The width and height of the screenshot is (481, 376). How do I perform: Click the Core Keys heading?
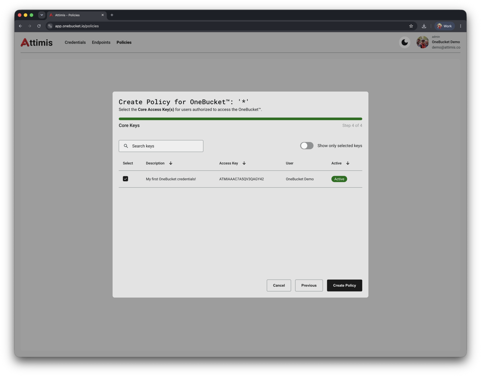(x=129, y=125)
